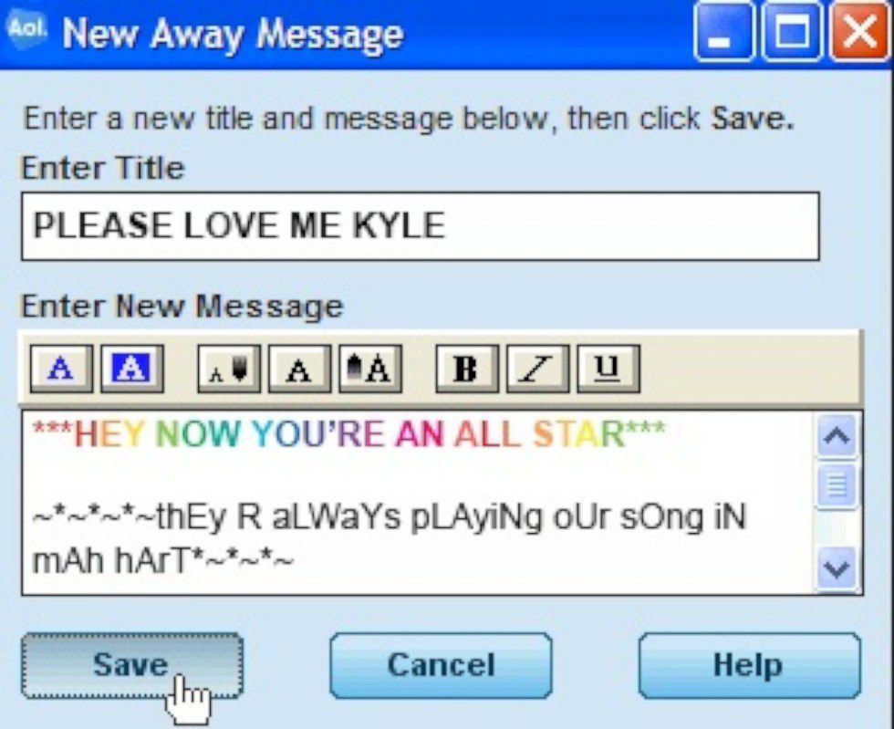Select the background color icon
Image resolution: width=894 pixels, height=729 pixels.
point(132,369)
